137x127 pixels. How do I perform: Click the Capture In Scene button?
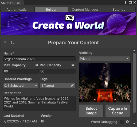click(118, 111)
